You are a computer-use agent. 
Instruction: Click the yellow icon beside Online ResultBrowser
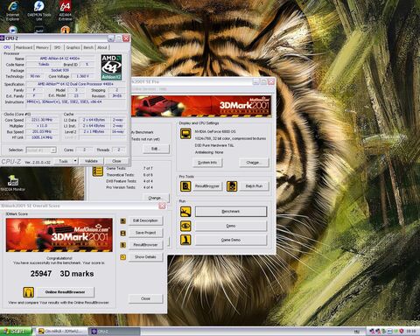pyautogui.click(x=28, y=292)
